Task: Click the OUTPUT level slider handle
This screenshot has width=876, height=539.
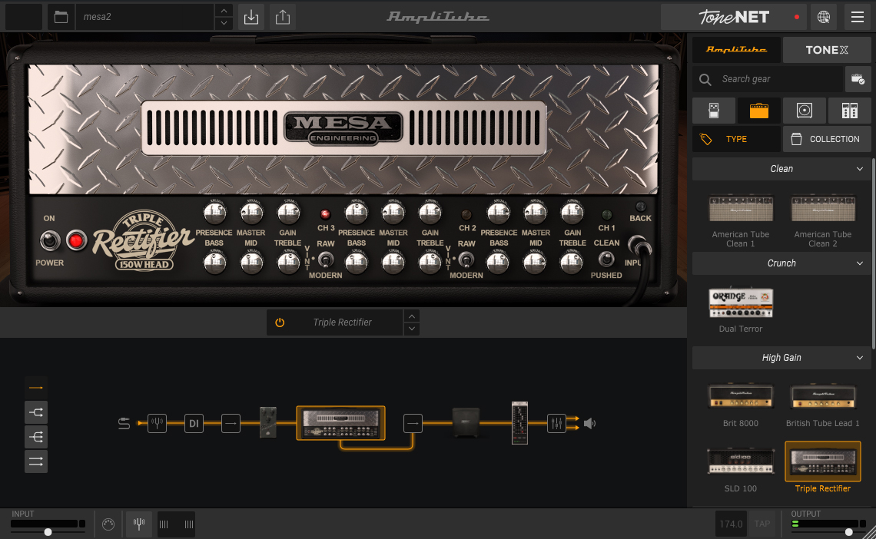Action: pyautogui.click(x=849, y=532)
